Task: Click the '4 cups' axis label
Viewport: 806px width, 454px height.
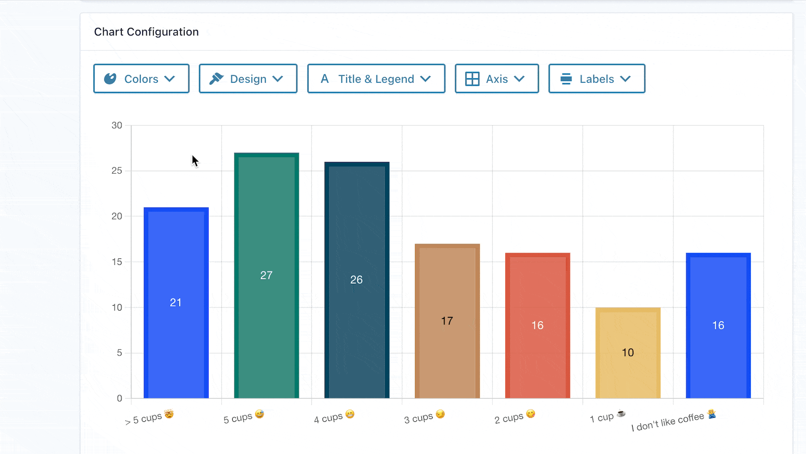Action: (334, 417)
